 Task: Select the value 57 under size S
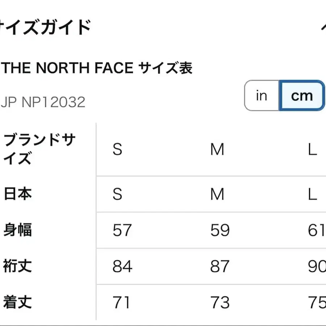(x=122, y=230)
